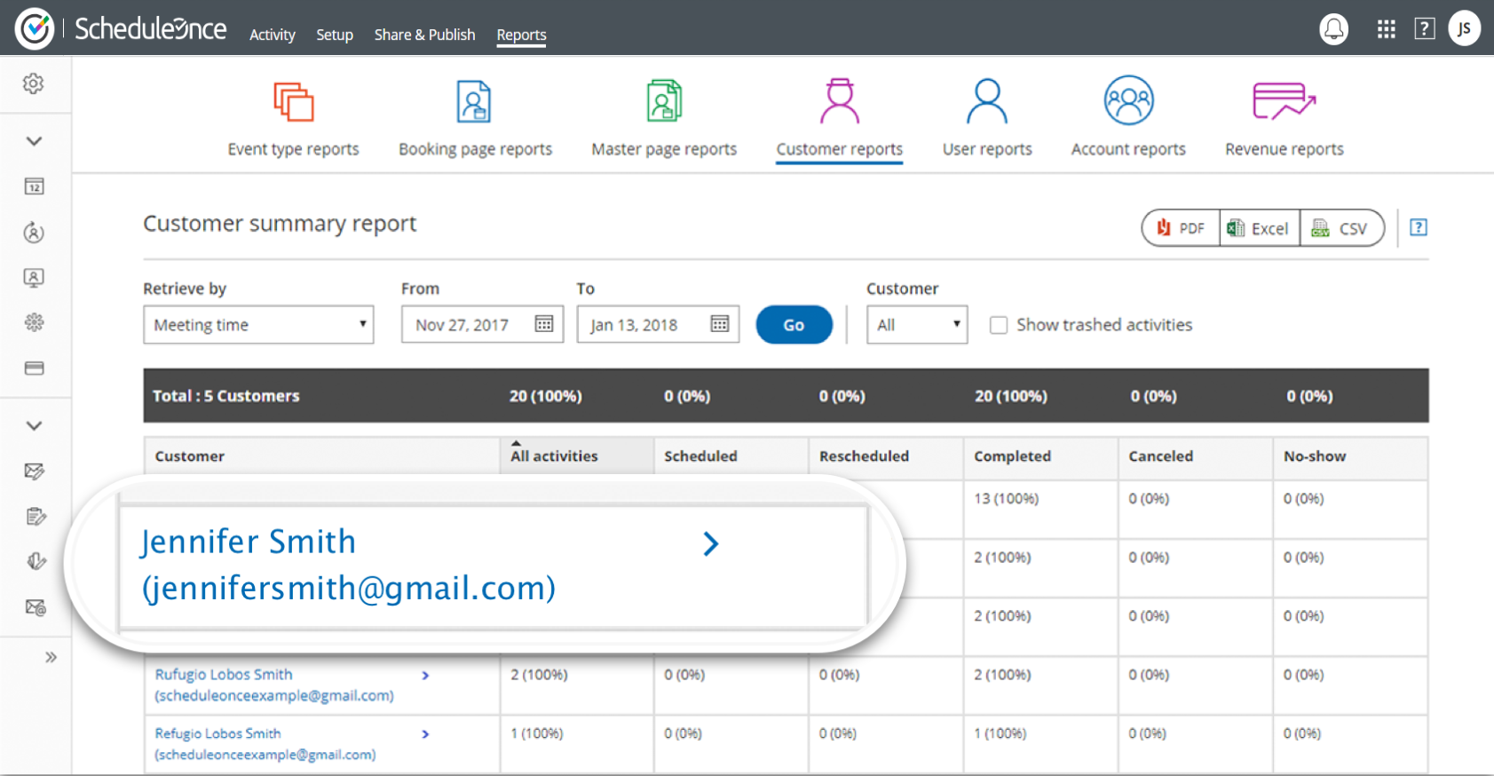This screenshot has height=776, width=1494.
Task: Open the Retrieve by Meeting time dropdown
Action: (x=258, y=325)
